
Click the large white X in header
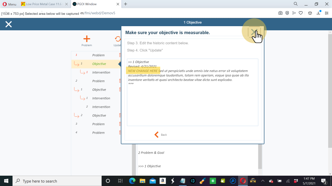click(9, 24)
